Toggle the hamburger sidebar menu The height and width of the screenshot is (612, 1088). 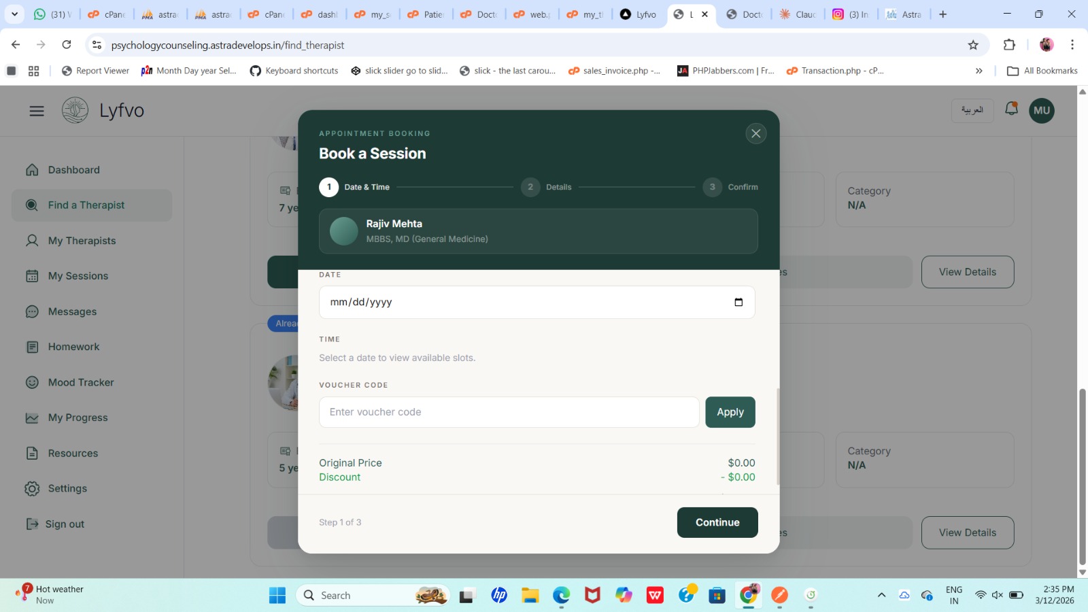click(37, 111)
